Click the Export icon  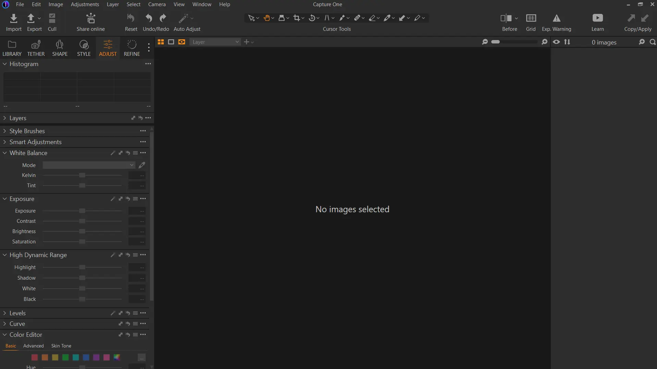[31, 18]
